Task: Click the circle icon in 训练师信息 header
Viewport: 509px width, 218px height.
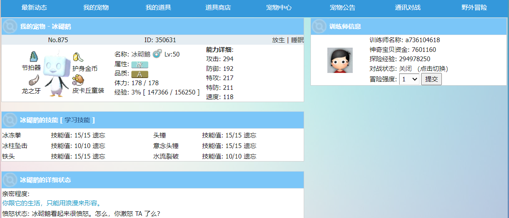Action: 319,27
